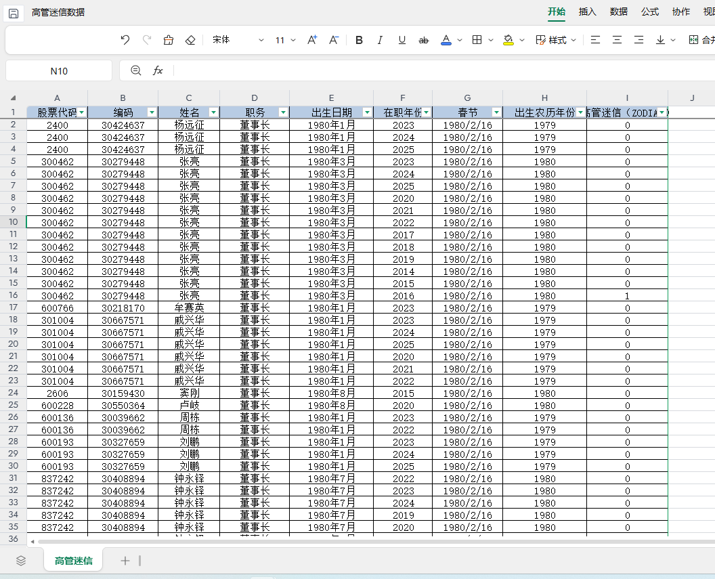Select row 16 header

click(14, 295)
